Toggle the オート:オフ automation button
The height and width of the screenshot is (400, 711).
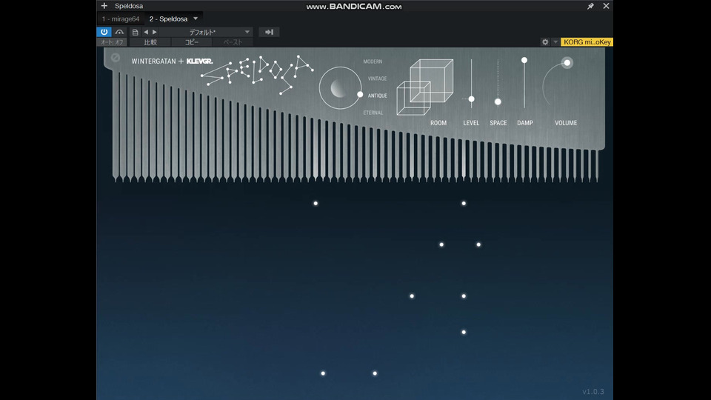tap(112, 42)
